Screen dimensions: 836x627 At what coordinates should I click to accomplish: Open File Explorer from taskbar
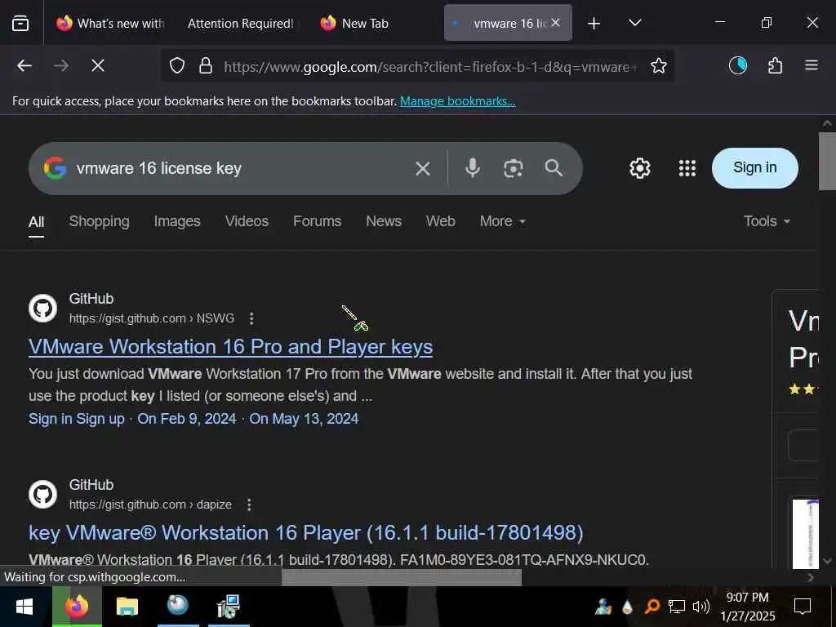(x=127, y=607)
